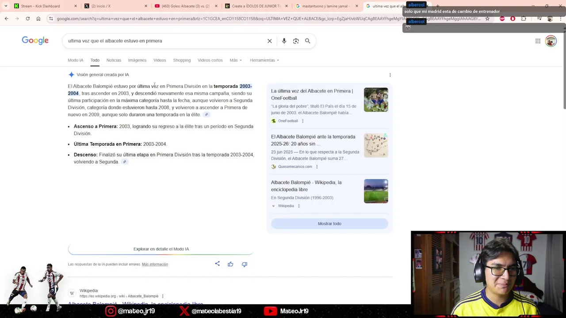This screenshot has width=566, height=318.
Task: Switch to the Noticias tab
Action: click(x=114, y=60)
